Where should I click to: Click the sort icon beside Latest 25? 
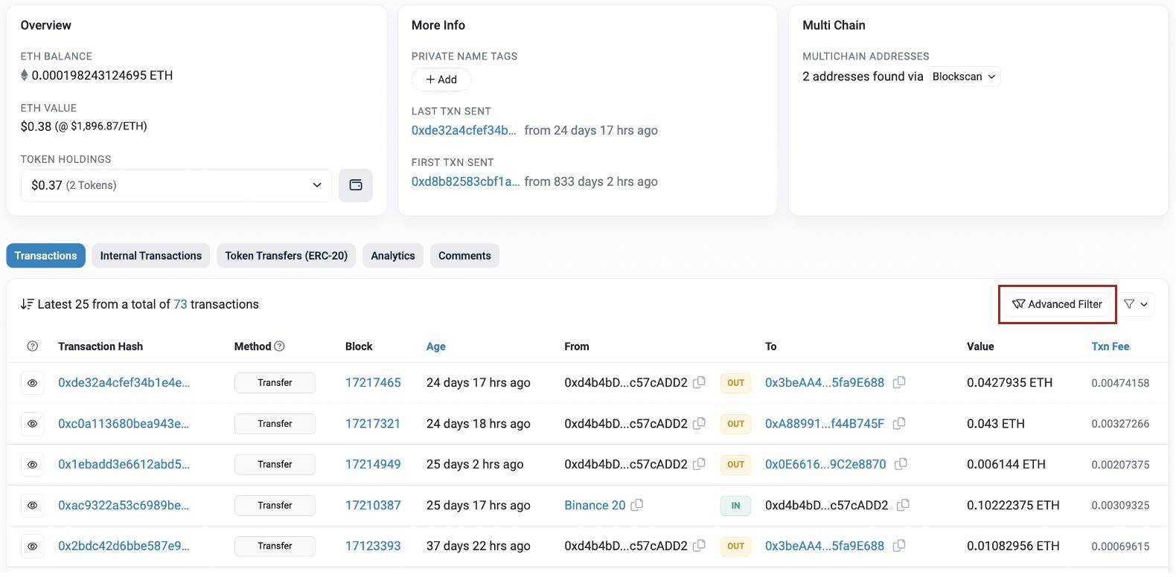[27, 304]
